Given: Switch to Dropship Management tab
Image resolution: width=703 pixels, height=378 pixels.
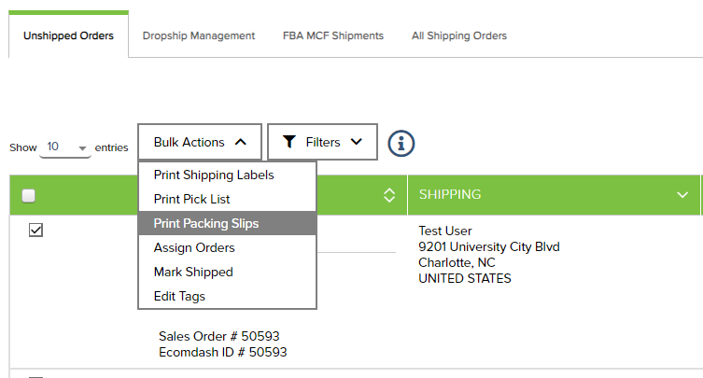Looking at the screenshot, I should [x=199, y=35].
